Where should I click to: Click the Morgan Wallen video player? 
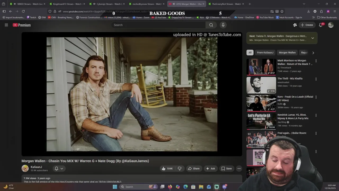[132, 94]
